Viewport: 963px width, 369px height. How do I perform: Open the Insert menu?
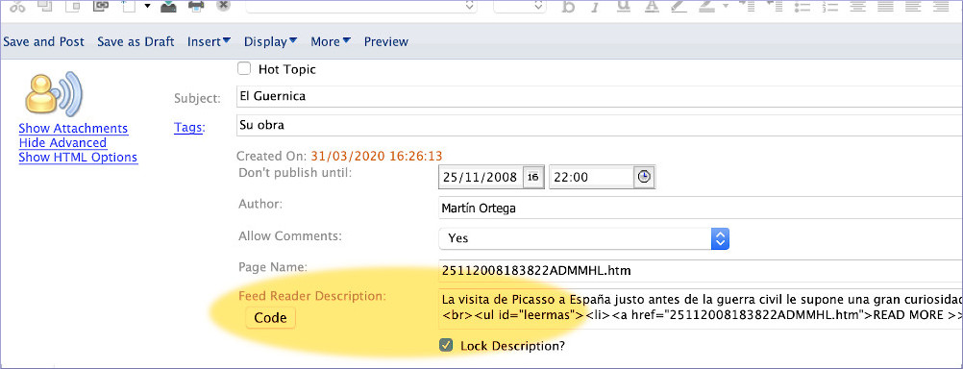(209, 41)
